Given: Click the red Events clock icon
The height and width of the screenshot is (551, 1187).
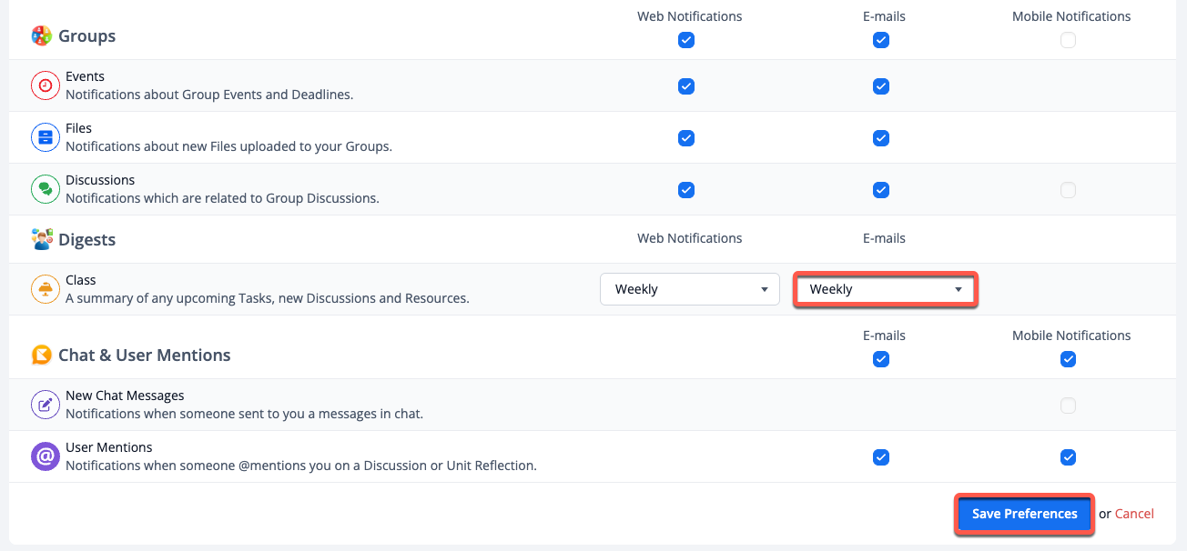Looking at the screenshot, I should point(45,85).
